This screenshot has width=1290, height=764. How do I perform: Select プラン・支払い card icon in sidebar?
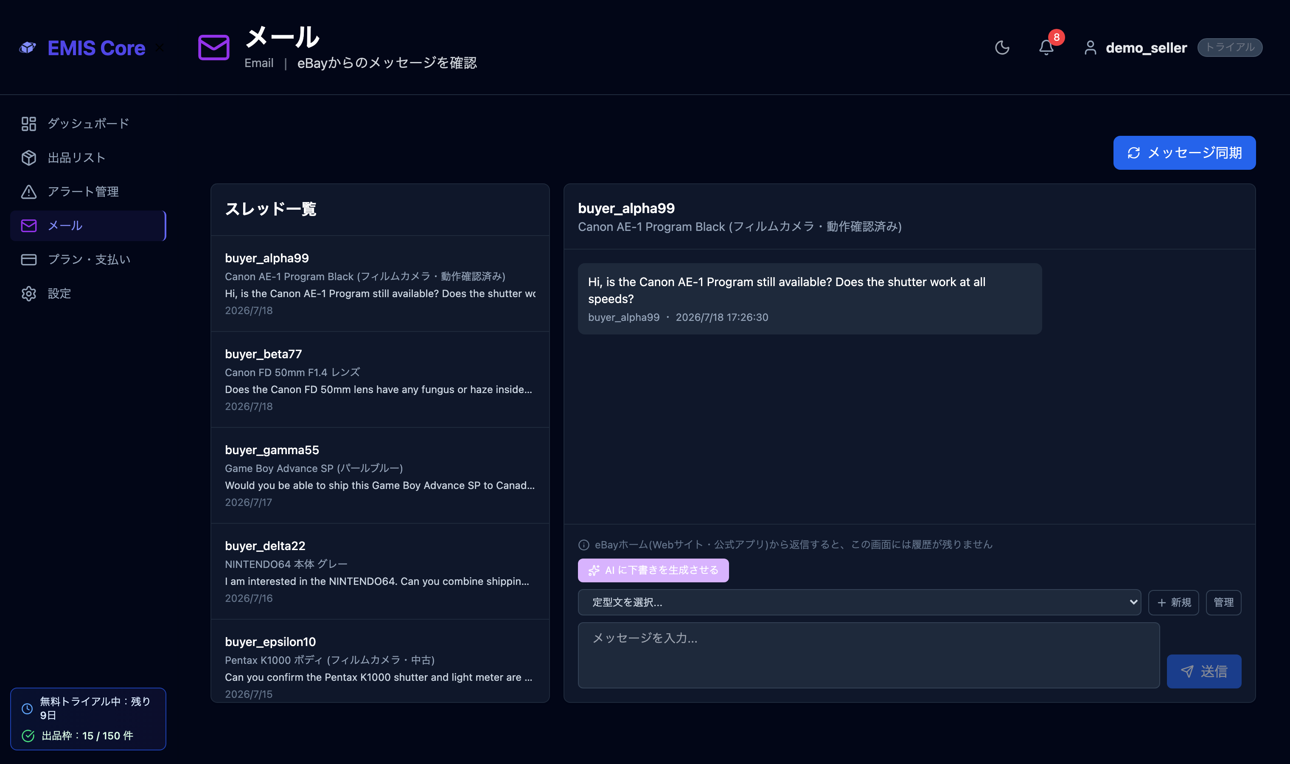point(29,259)
